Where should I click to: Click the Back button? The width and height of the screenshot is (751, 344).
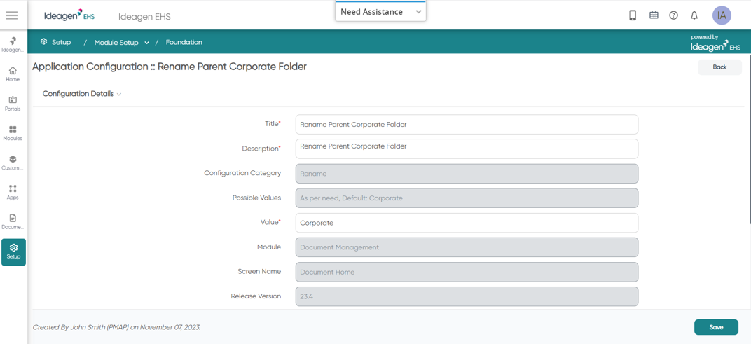pyautogui.click(x=719, y=67)
